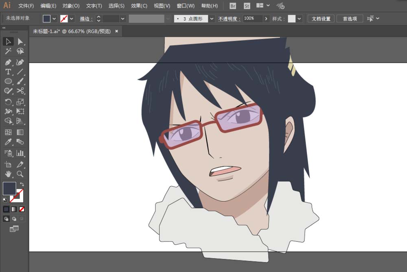407x272 pixels.
Task: Select the Shape Builder tool
Action: coord(8,121)
